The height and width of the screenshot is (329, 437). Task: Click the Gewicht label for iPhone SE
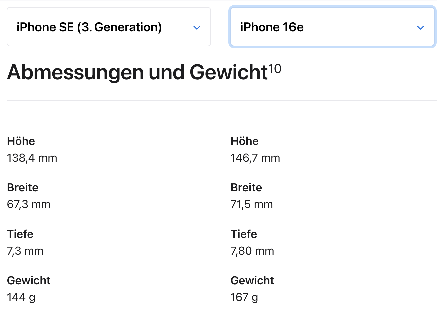[x=29, y=280]
